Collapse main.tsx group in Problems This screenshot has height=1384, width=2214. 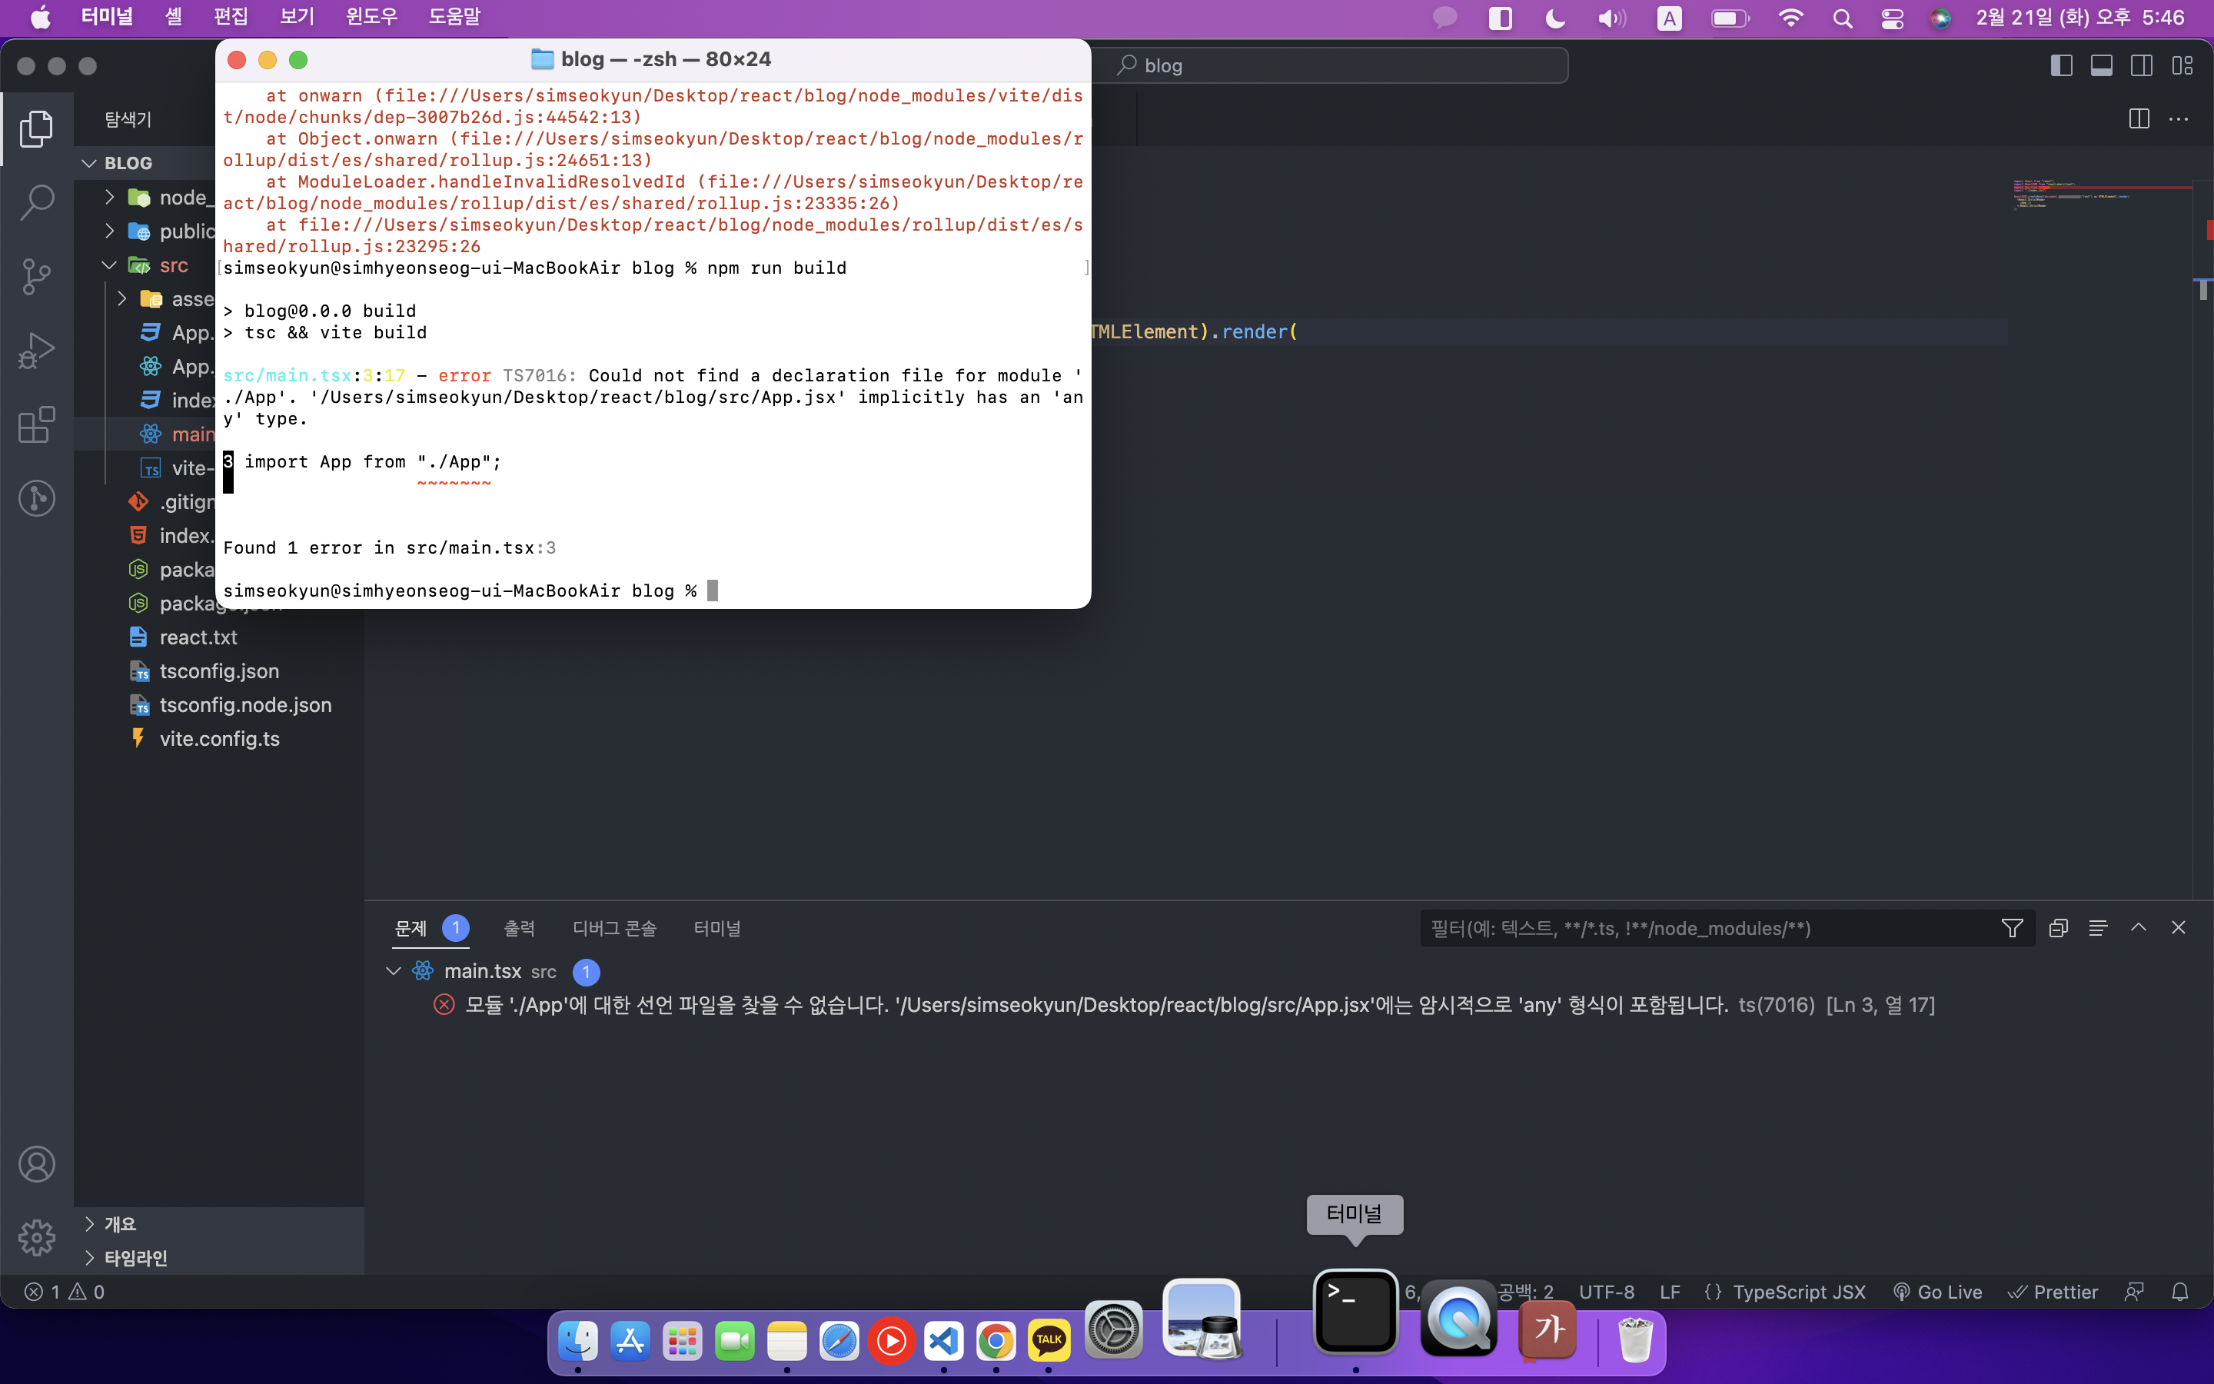[394, 971]
